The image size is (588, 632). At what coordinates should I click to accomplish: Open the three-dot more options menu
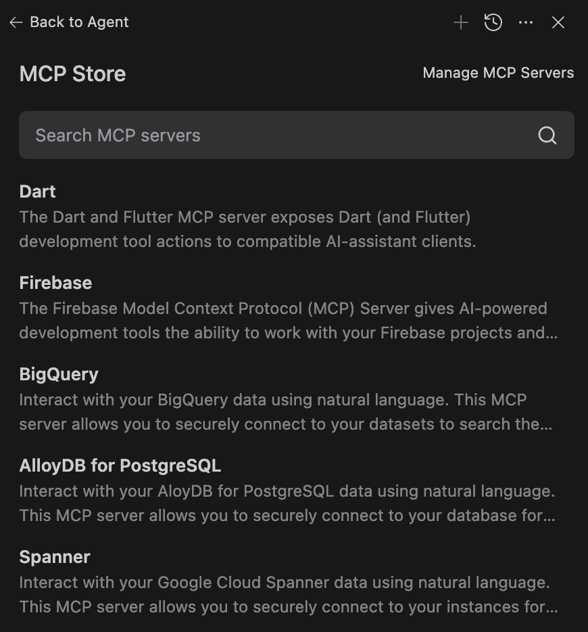pos(526,22)
